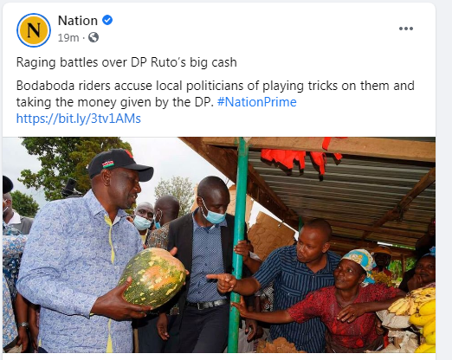This screenshot has width=452, height=360.
Task: Click the headline 'Raging battles over DP Ruto's big cash'
Action: pos(126,62)
